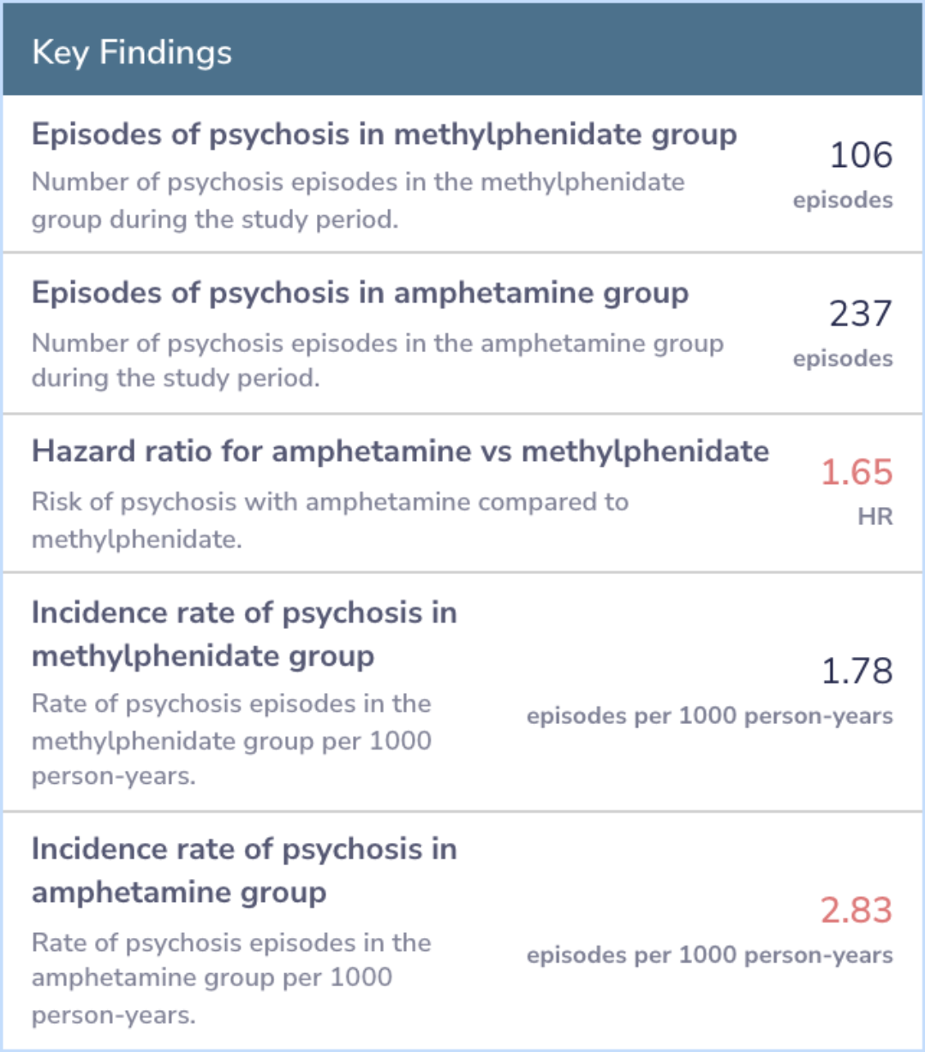This screenshot has height=1052, width=925.
Task: Click unit label under 2.83 value
Action: pos(710,955)
